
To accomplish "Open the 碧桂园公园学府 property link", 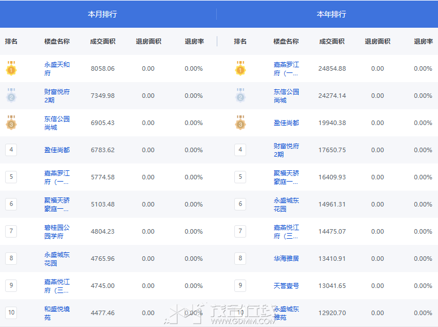I will point(57,232).
